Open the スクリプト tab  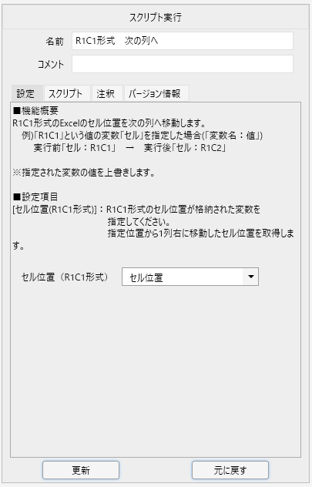point(67,93)
